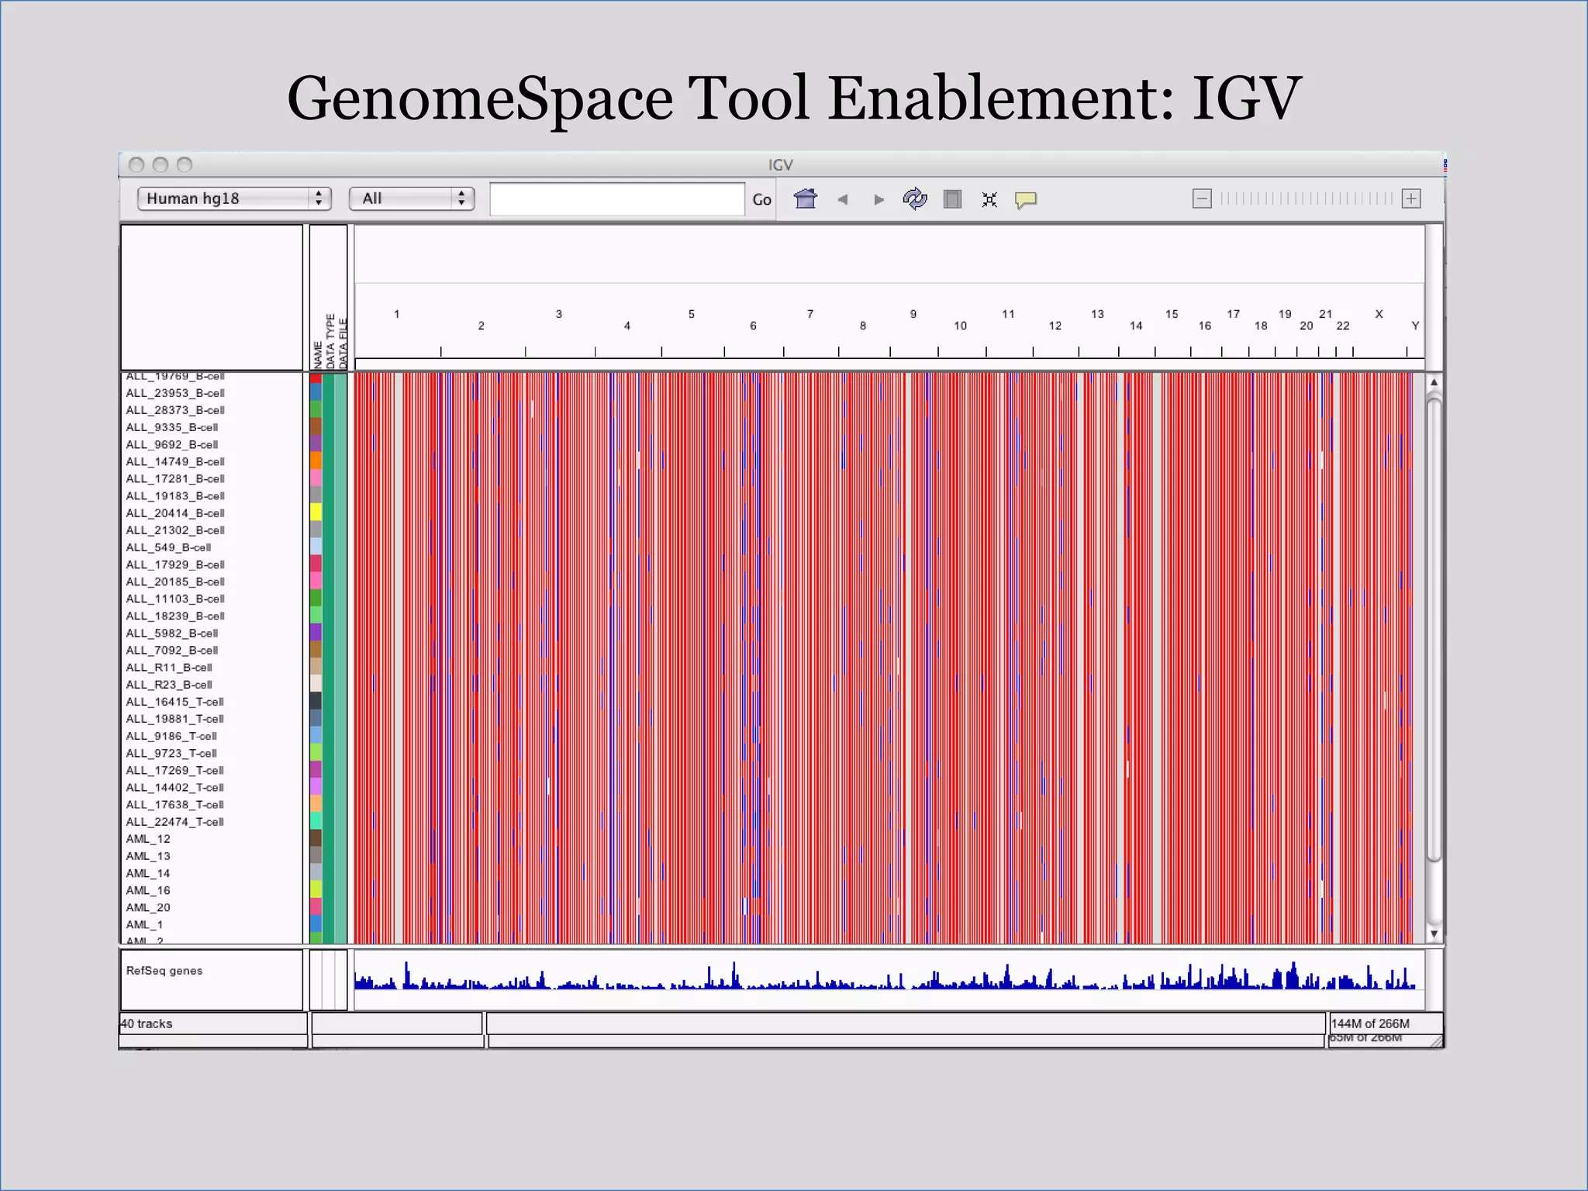Click the Home icon in IGV toolbar
The width and height of the screenshot is (1588, 1191).
806,199
